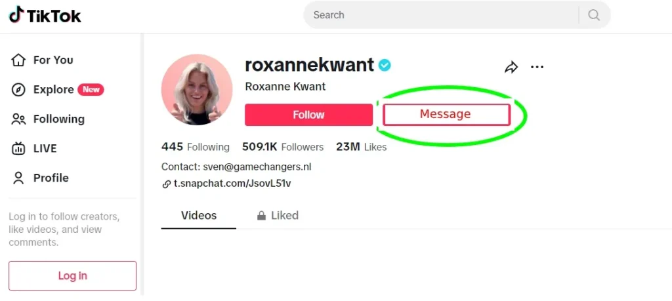Image resolution: width=672 pixels, height=301 pixels.
Task: Click the TikTok logo
Action: click(45, 15)
